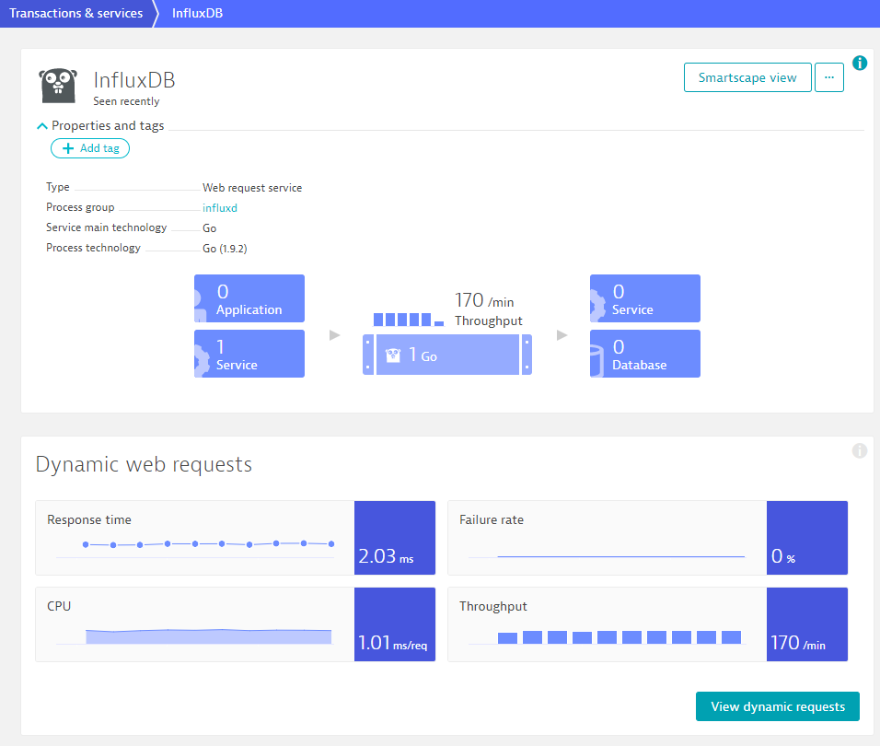Screen dimensions: 880x746
Task: Click the gray info icon in Dynamic web requests
Action: (859, 450)
